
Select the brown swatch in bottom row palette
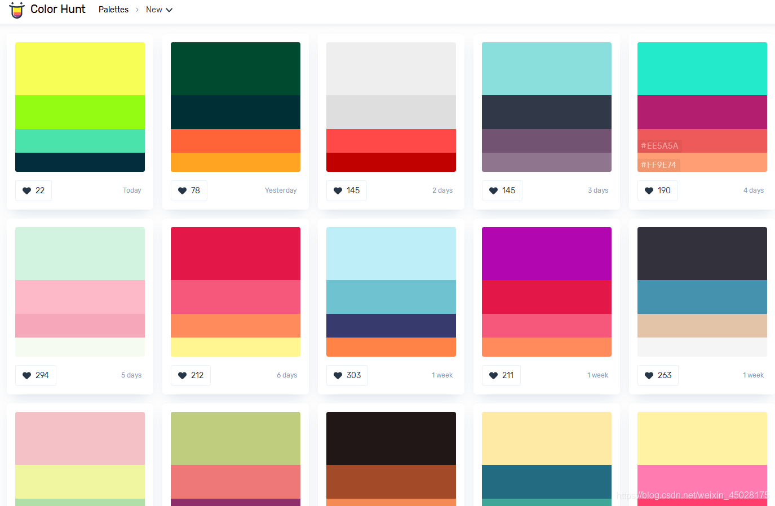(x=391, y=482)
